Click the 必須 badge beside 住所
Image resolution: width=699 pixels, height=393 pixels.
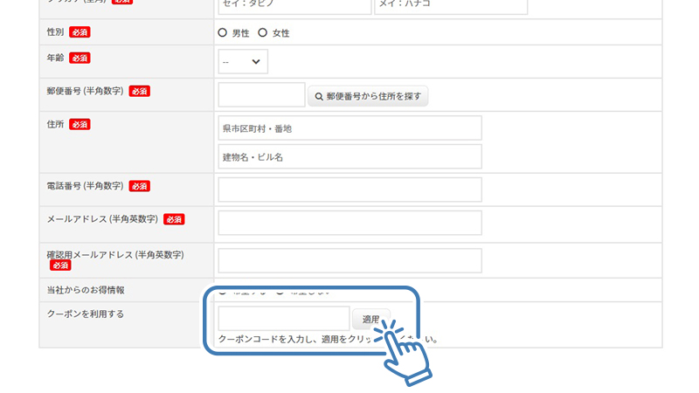[x=80, y=124]
